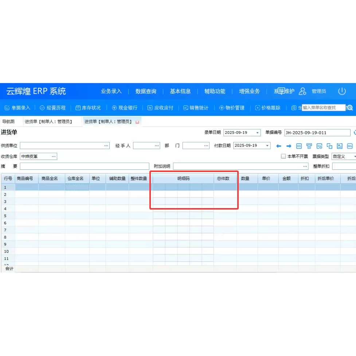356x356 pixels.
Task: Click the 单价 column header
Action: point(268,179)
